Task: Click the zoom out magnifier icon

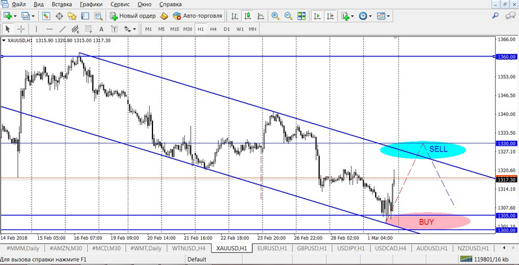Action: (287, 16)
